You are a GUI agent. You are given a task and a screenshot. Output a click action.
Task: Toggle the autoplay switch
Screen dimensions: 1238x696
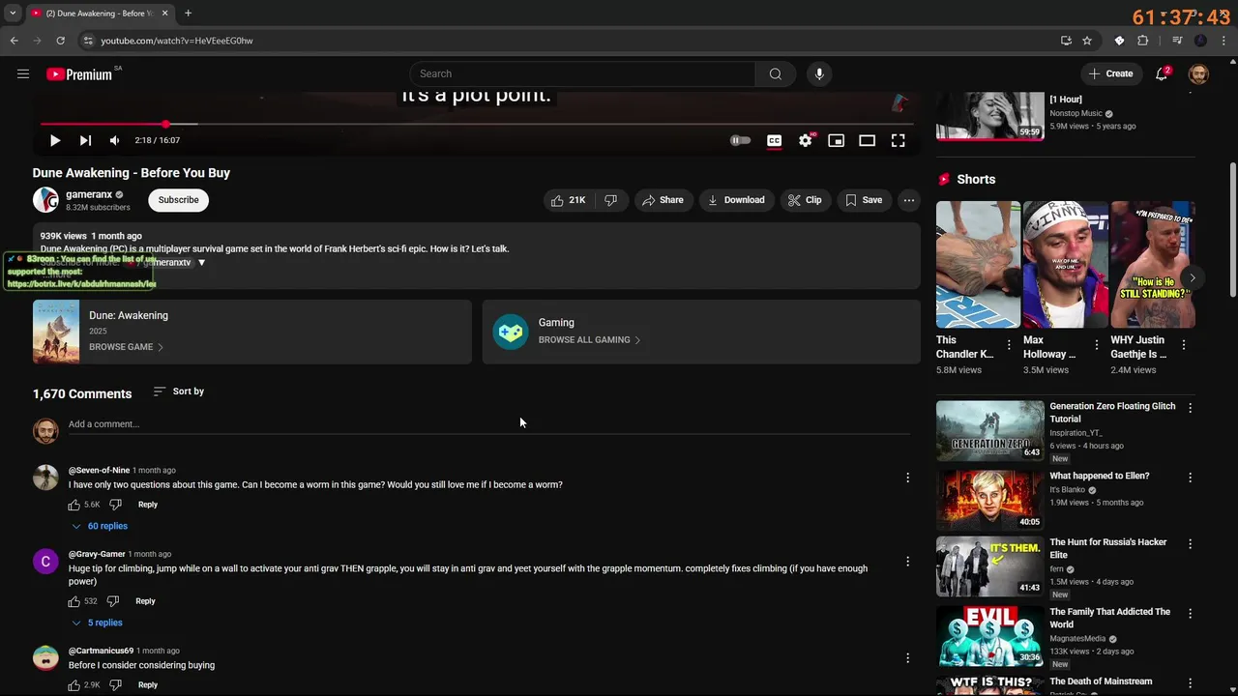pos(740,140)
